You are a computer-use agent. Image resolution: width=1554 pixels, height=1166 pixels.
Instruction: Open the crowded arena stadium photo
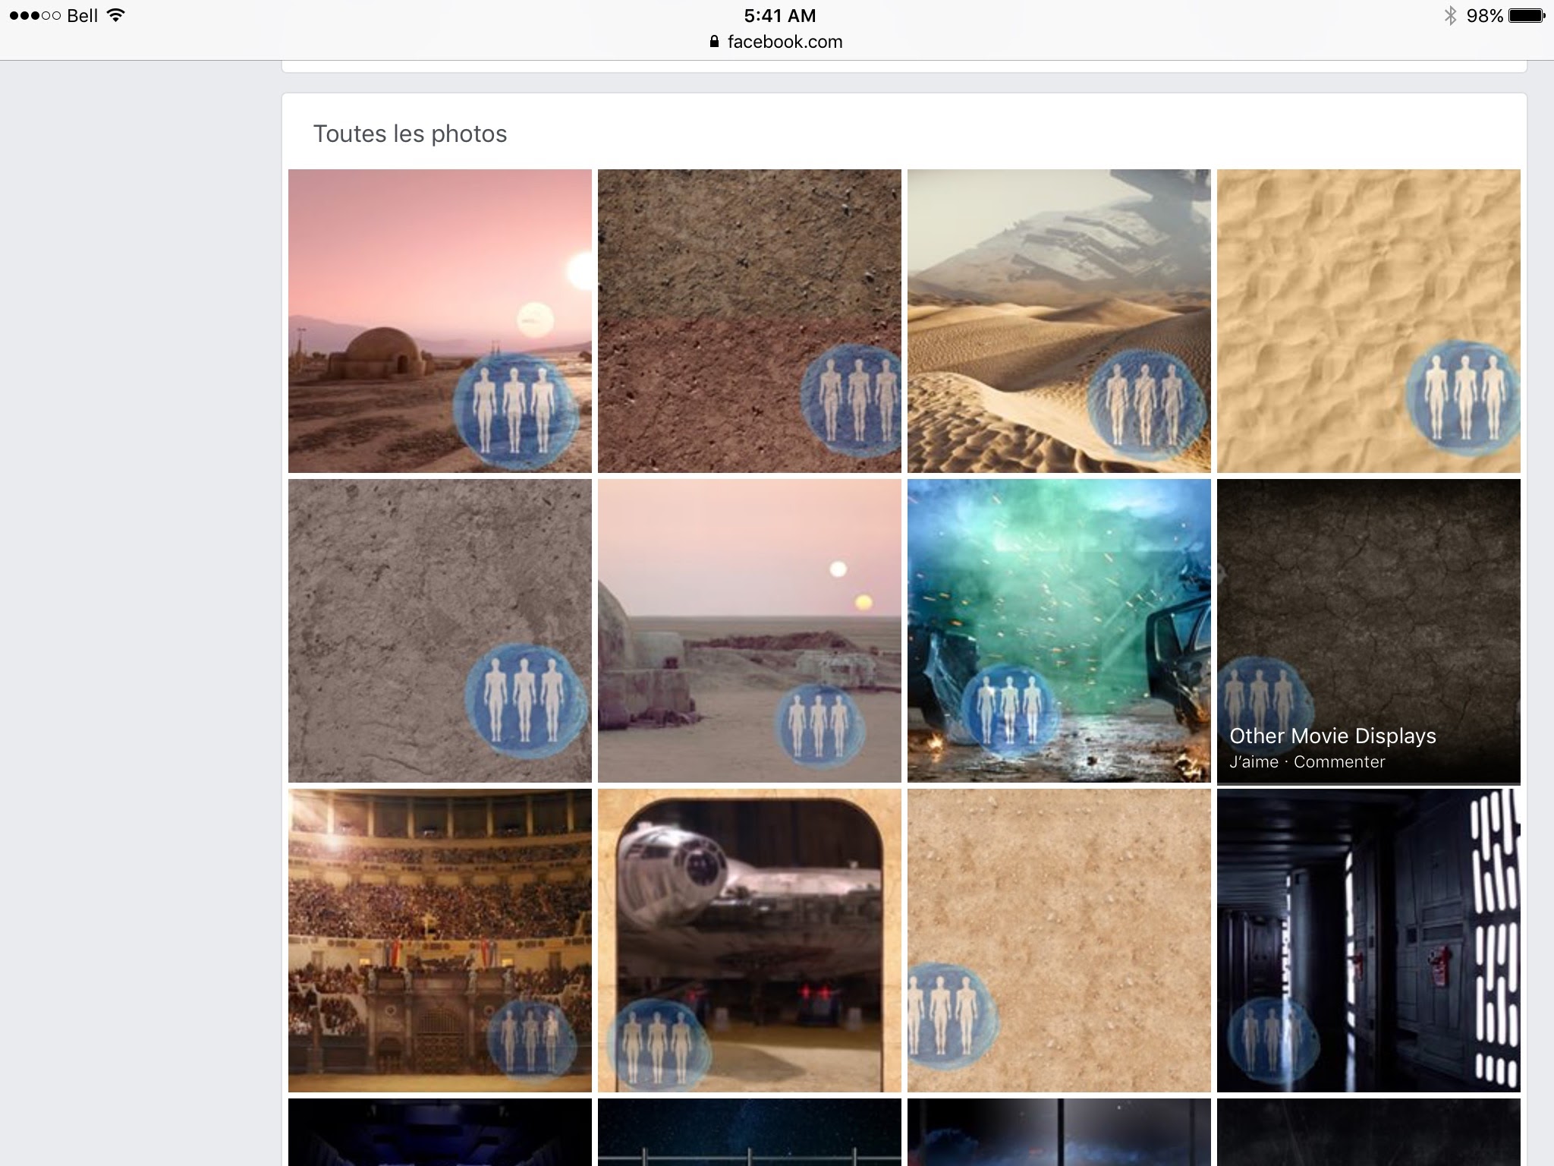click(x=440, y=941)
